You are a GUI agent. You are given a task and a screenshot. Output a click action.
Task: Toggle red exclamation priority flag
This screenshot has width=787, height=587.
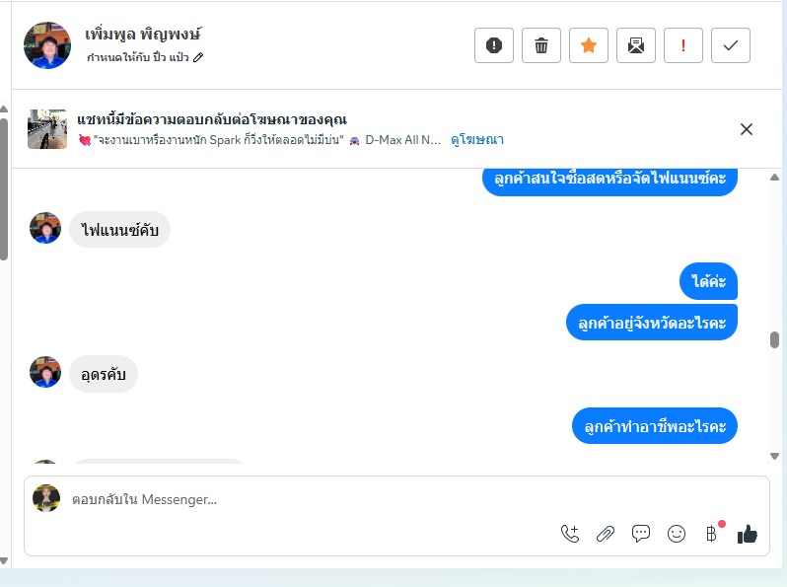pos(683,45)
